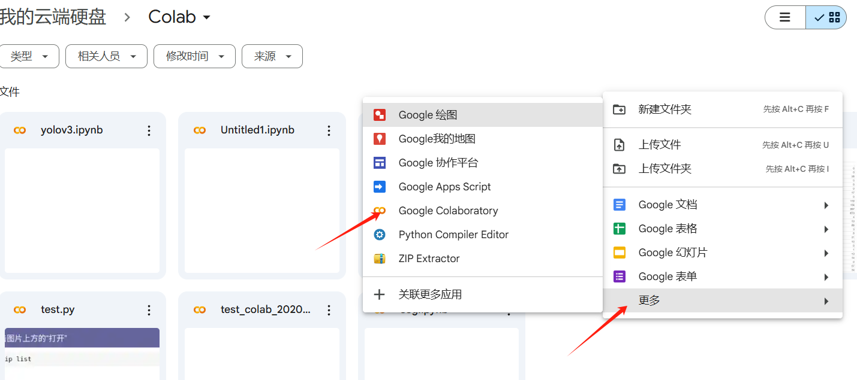Click the Colab icon on yolov3.ipynb card
The height and width of the screenshot is (380, 857).
pyautogui.click(x=20, y=130)
